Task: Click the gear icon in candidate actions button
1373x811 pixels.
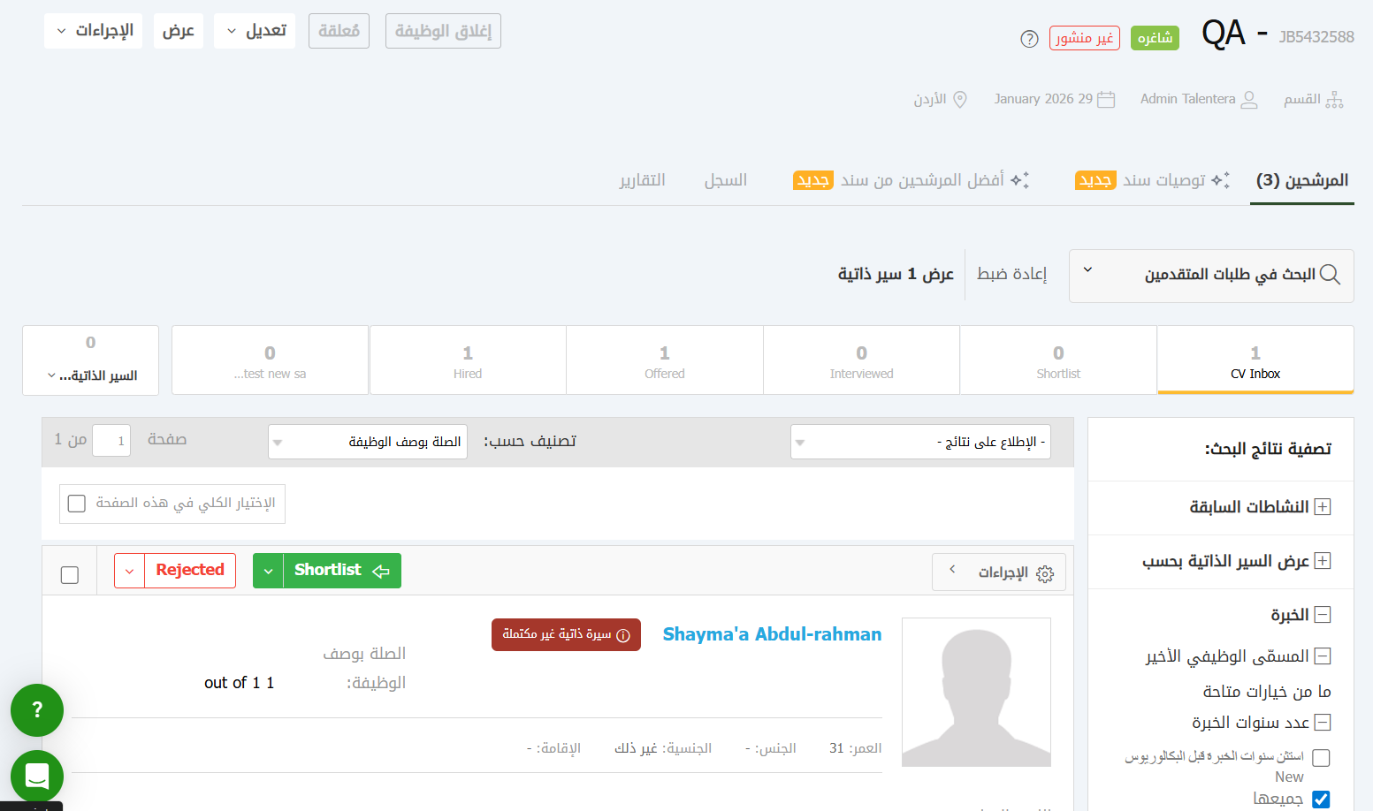Action: (x=1045, y=573)
